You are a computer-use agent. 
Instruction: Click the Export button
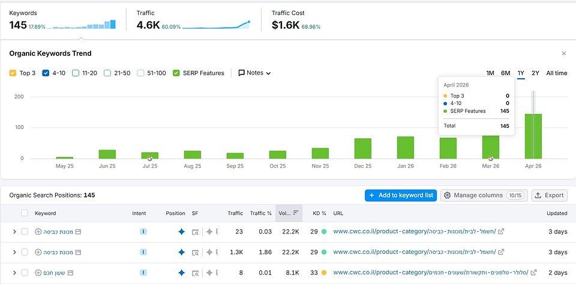coord(549,195)
